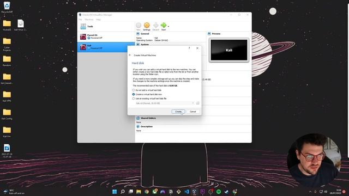This screenshot has width=349, height=196.
Task: Click the General section header
Action: coord(145,34)
